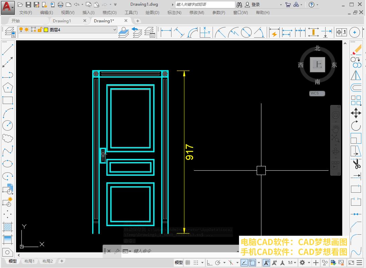Expand annotation scale 1:1 dropdown
Viewport: 366px width, 268px height.
point(295,263)
